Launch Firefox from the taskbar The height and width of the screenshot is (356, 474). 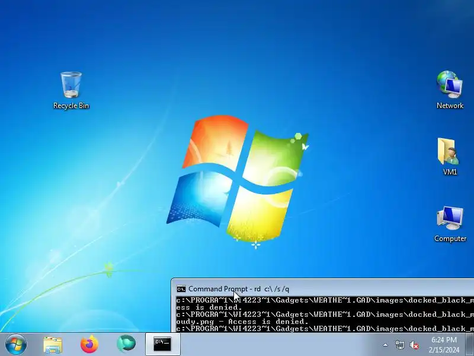89,344
